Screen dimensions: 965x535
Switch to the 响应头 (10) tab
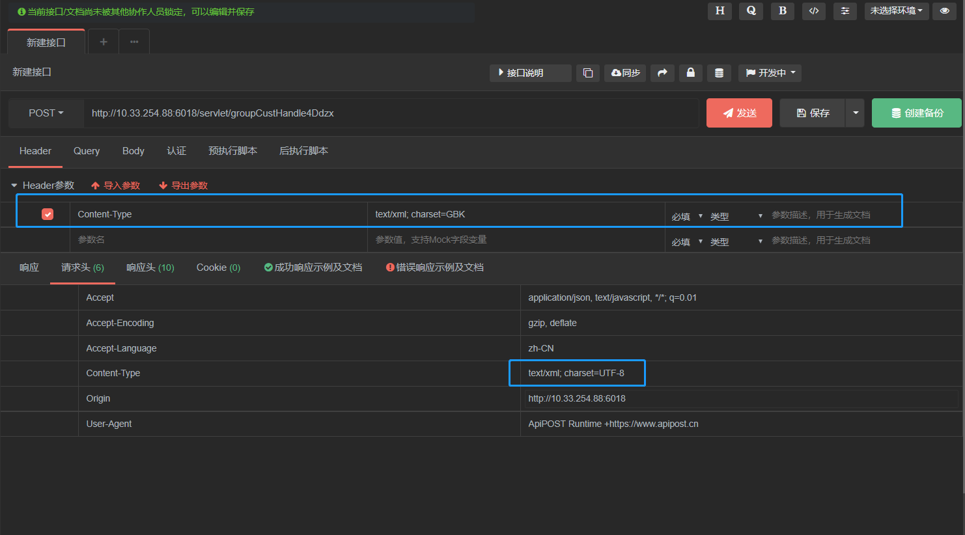point(150,267)
